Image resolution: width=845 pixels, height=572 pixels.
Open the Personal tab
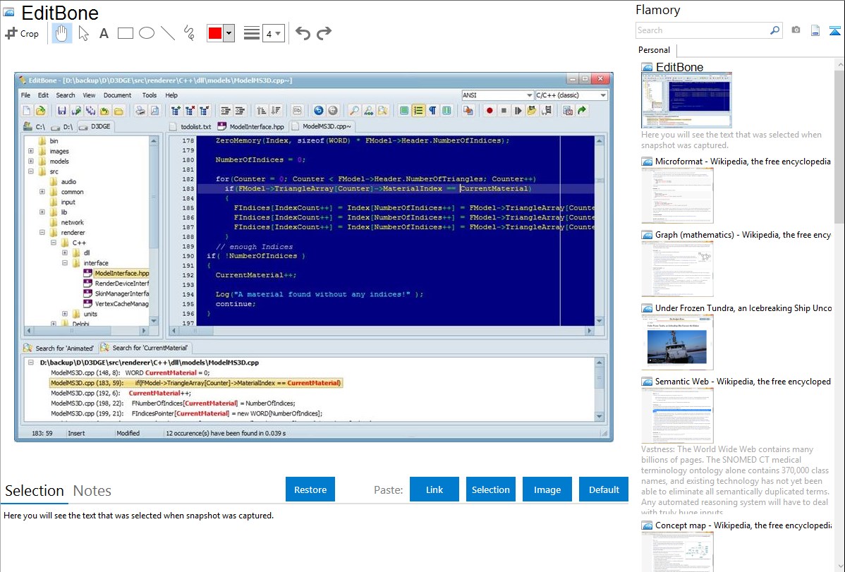[654, 50]
